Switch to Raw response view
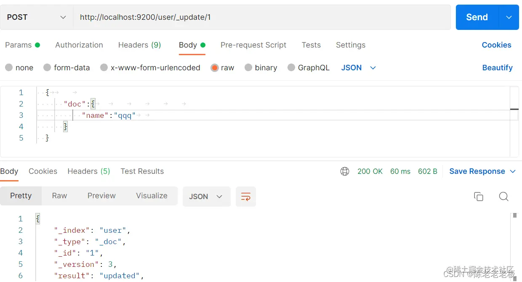Viewport: 522px width, 282px height. [59, 196]
